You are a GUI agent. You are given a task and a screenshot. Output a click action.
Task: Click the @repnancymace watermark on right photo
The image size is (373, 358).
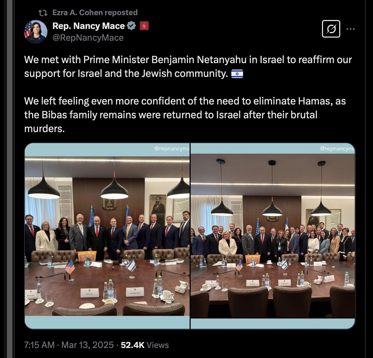337,149
